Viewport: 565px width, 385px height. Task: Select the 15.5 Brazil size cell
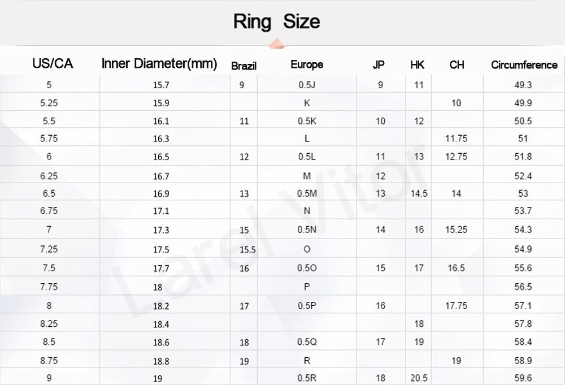coord(247,249)
